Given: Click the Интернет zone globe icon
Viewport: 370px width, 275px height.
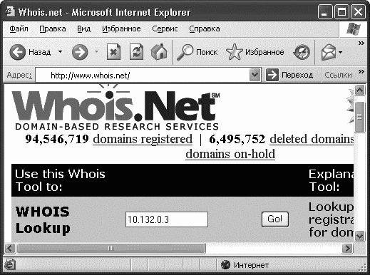Looking at the screenshot, I should tap(225, 264).
